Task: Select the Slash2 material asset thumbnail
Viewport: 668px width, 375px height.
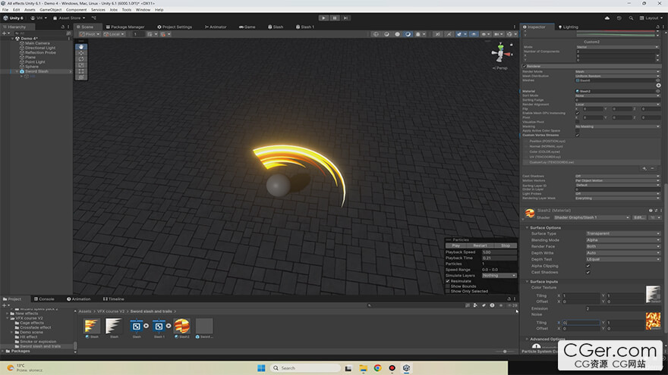Action: [x=182, y=326]
